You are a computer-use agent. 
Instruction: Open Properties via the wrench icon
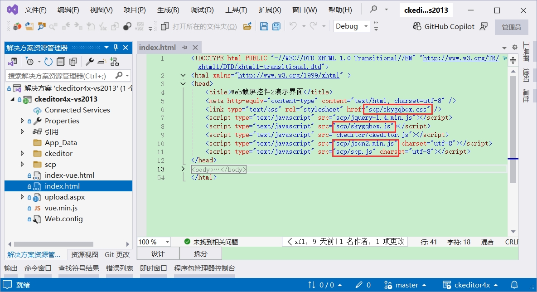90,62
